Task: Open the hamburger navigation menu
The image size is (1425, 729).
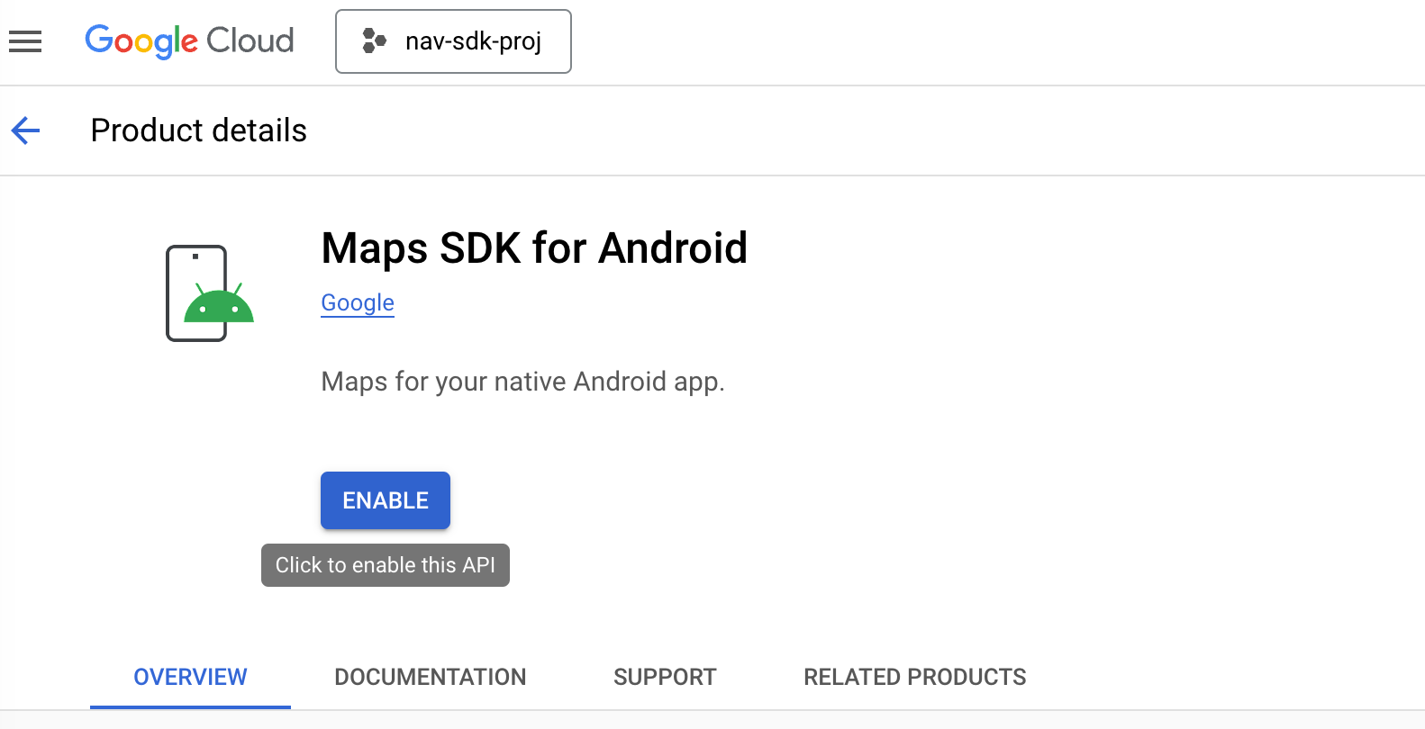Action: coord(25,41)
